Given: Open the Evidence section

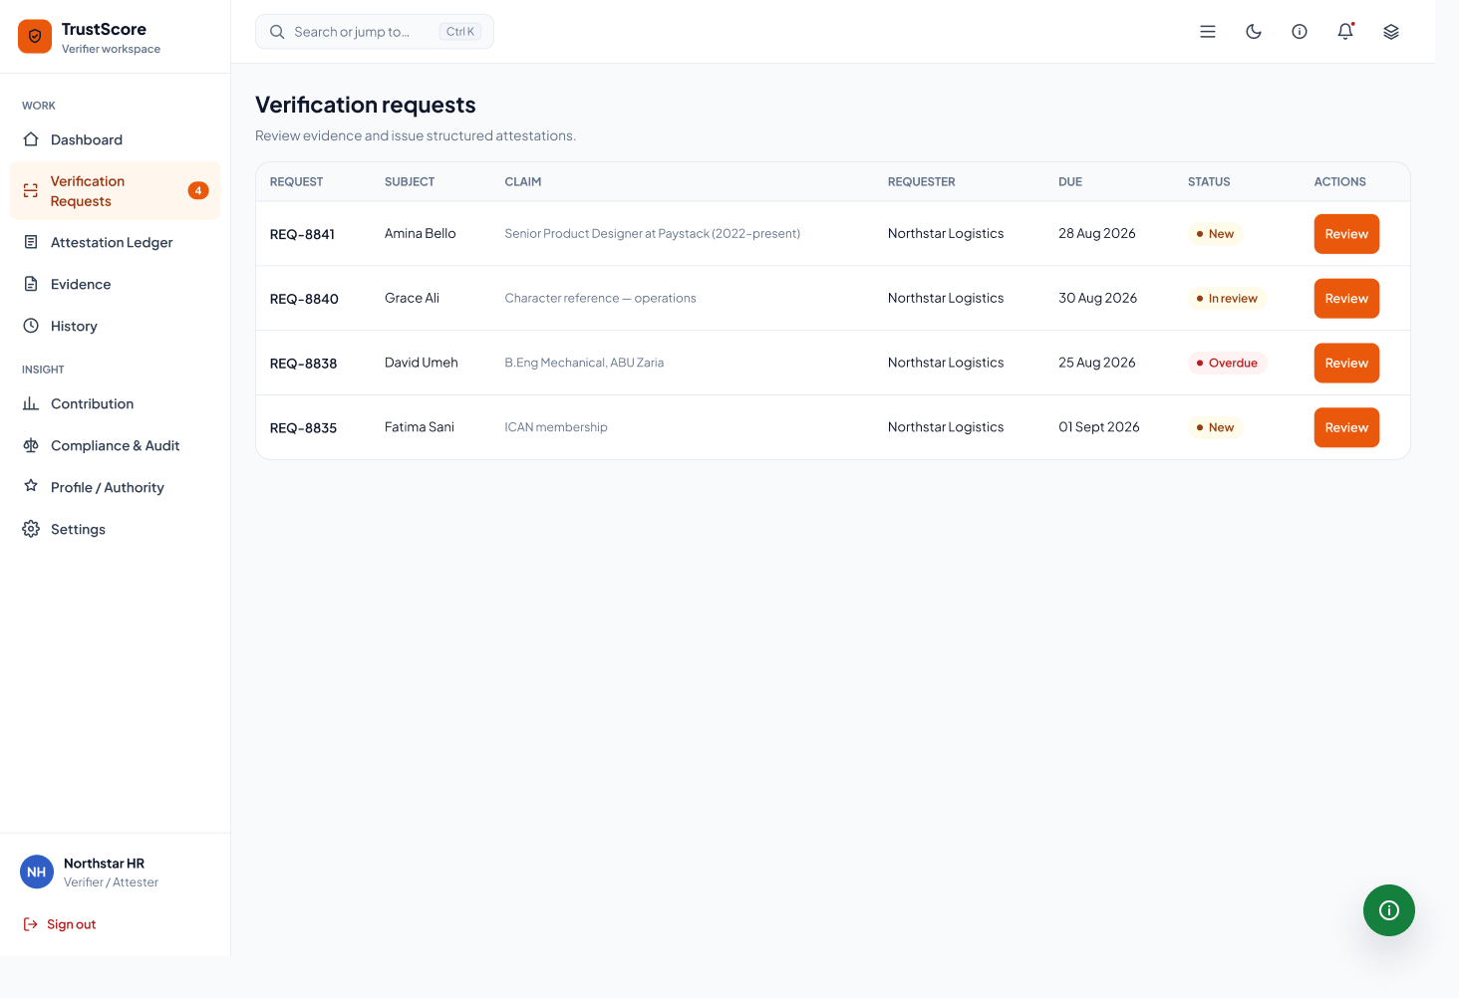Looking at the screenshot, I should tap(115, 284).
